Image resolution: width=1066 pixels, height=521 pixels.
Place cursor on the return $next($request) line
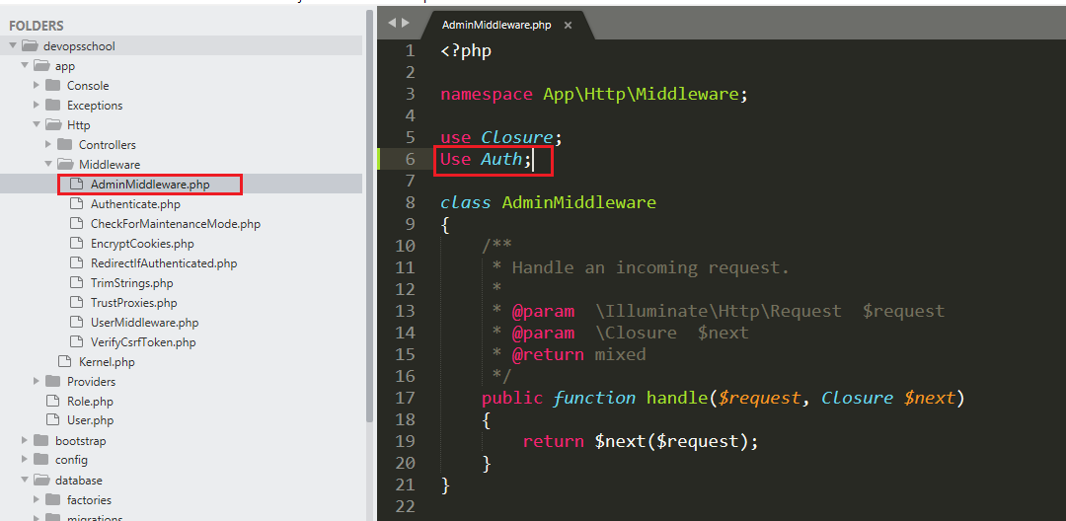pyautogui.click(x=640, y=441)
